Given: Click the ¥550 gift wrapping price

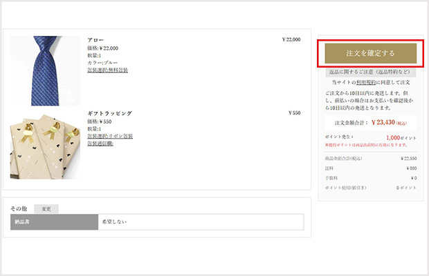Looking at the screenshot, I should click(294, 113).
